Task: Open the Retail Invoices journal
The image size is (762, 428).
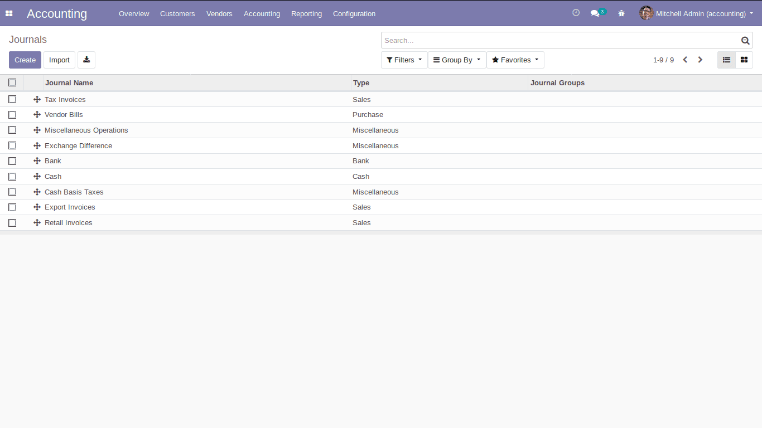Action: [69, 222]
